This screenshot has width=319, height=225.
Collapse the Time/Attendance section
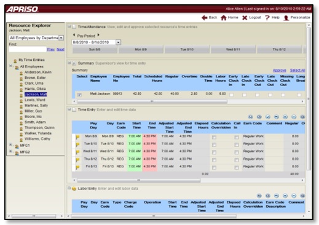click(69, 26)
